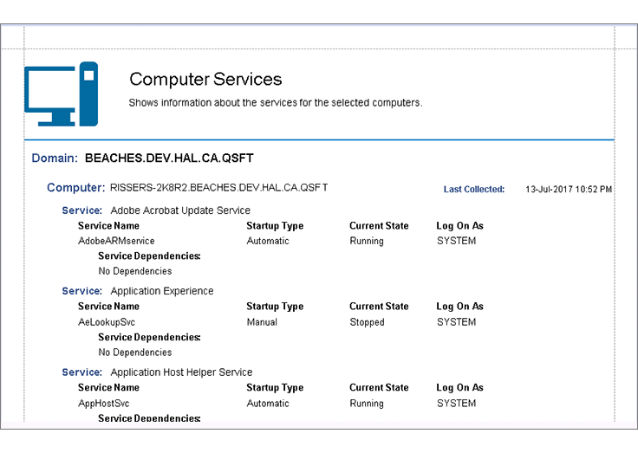Select No Dependencies under Adobe Acrobat Update Service
638x453 pixels.
[135, 271]
